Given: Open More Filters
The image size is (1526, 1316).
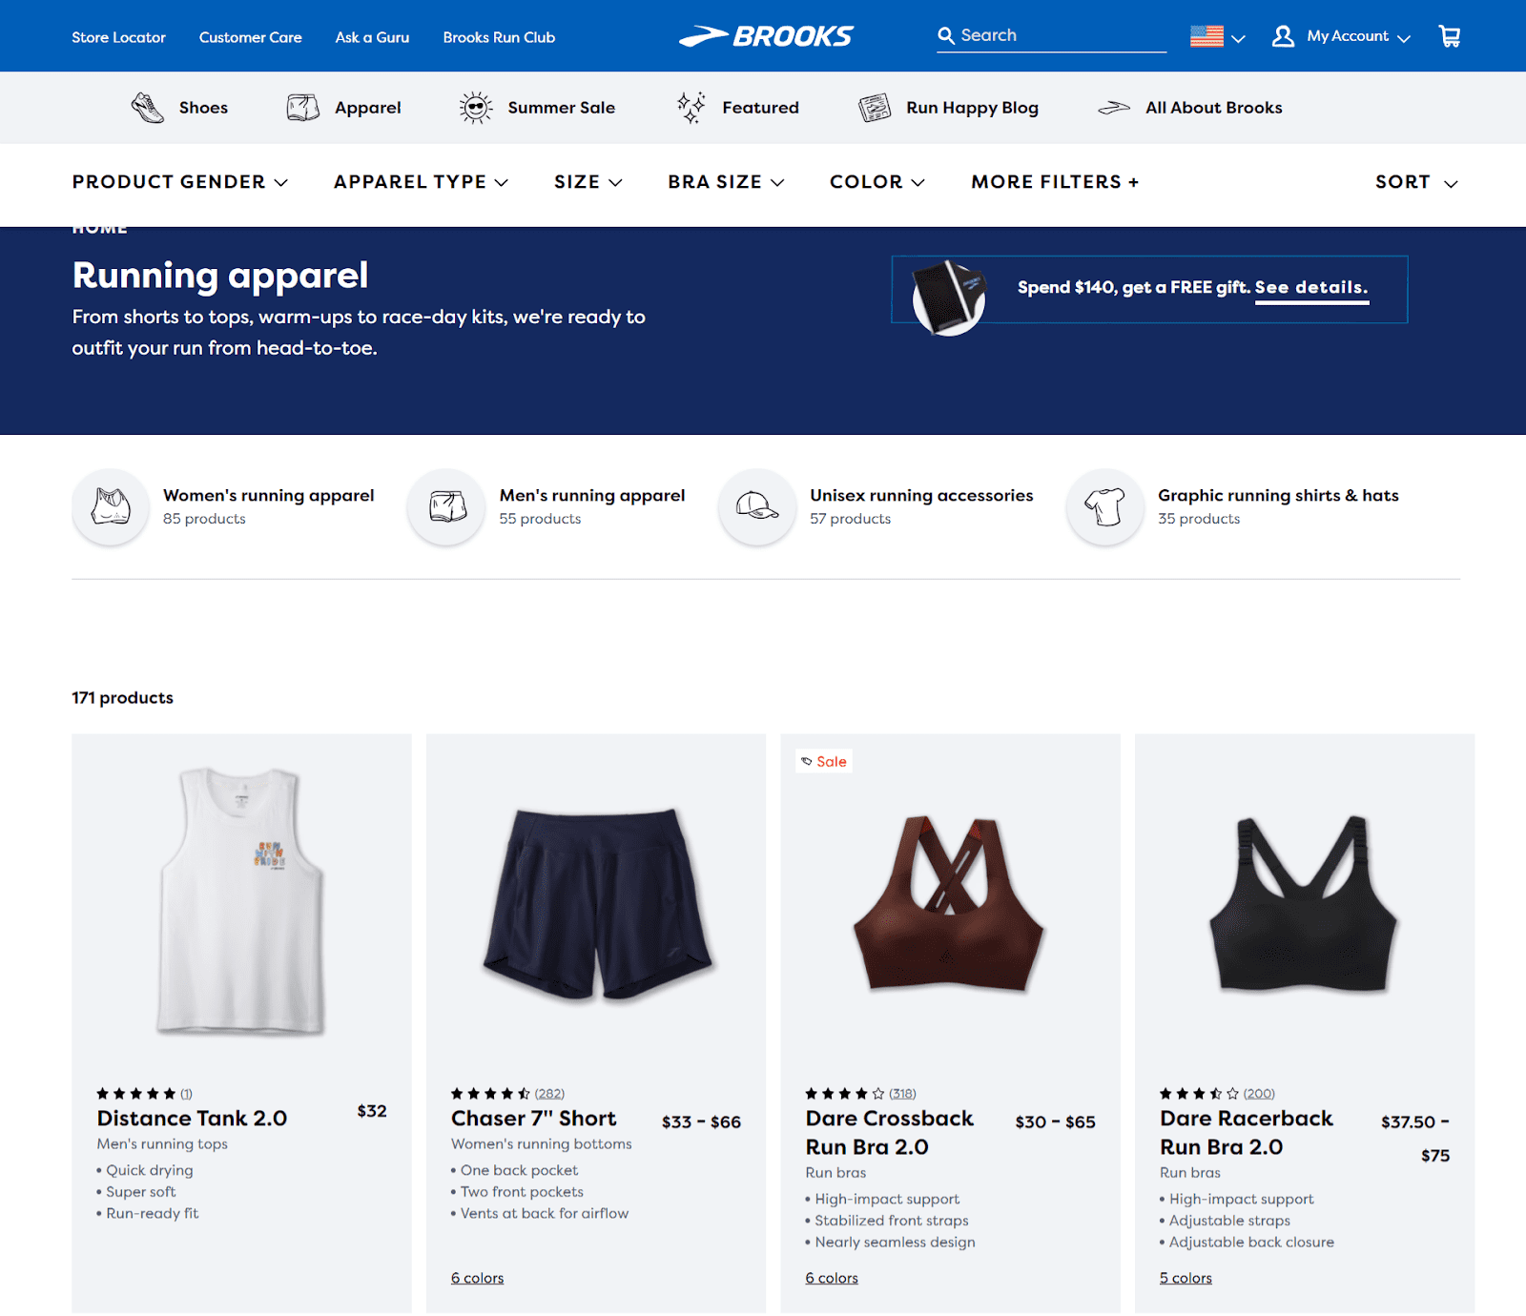Looking at the screenshot, I should coord(1053,181).
